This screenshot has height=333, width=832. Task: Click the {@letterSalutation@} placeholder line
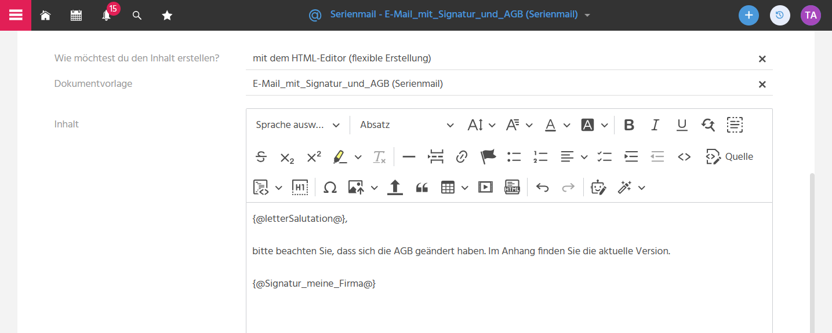[300, 219]
